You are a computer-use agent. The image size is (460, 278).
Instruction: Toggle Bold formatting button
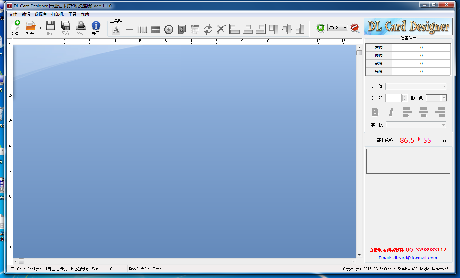click(375, 112)
